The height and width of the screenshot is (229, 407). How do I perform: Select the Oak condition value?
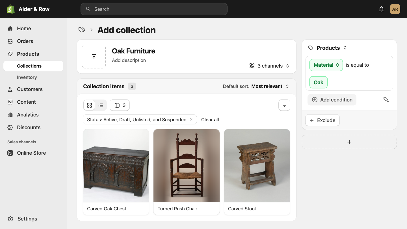pos(319,82)
